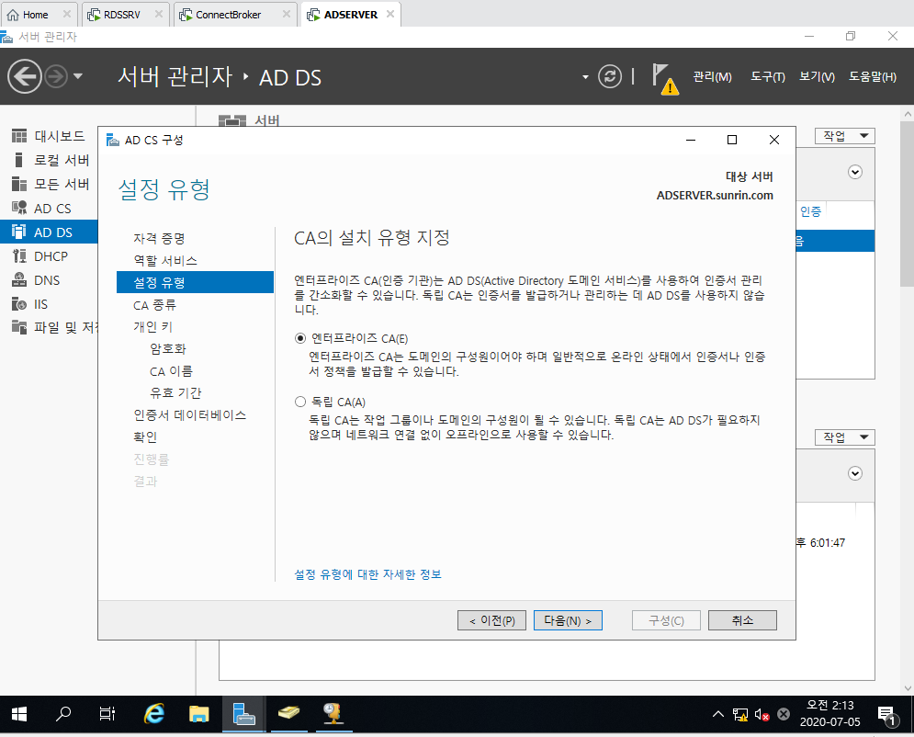Close the RDSSRV tab
914x737 pixels.
pos(159,14)
